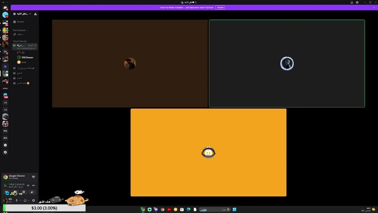
Task: Click the orange video tile with Discord avatar
Action: pyautogui.click(x=208, y=152)
